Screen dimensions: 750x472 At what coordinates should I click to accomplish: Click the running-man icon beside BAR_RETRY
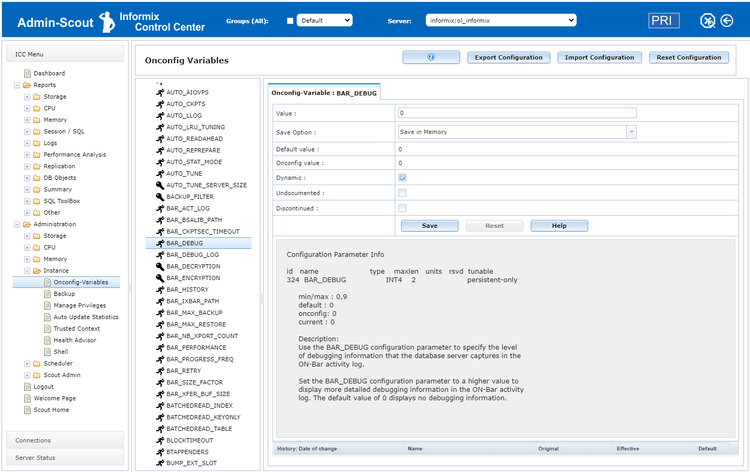pos(160,371)
